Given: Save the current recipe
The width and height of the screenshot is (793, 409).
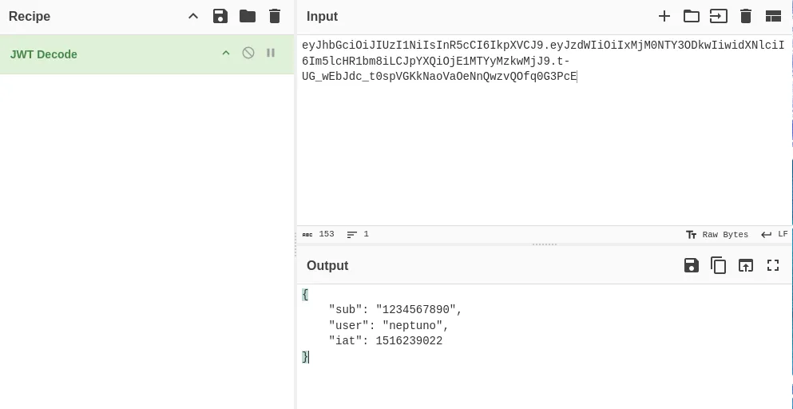Looking at the screenshot, I should (220, 16).
